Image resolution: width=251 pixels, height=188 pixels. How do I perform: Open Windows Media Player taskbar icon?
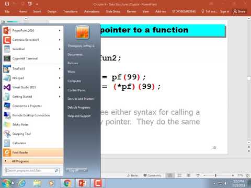[x=51, y=183]
